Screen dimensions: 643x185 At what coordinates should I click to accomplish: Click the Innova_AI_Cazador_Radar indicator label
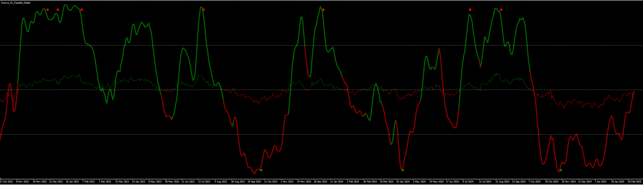(x=16, y=3)
